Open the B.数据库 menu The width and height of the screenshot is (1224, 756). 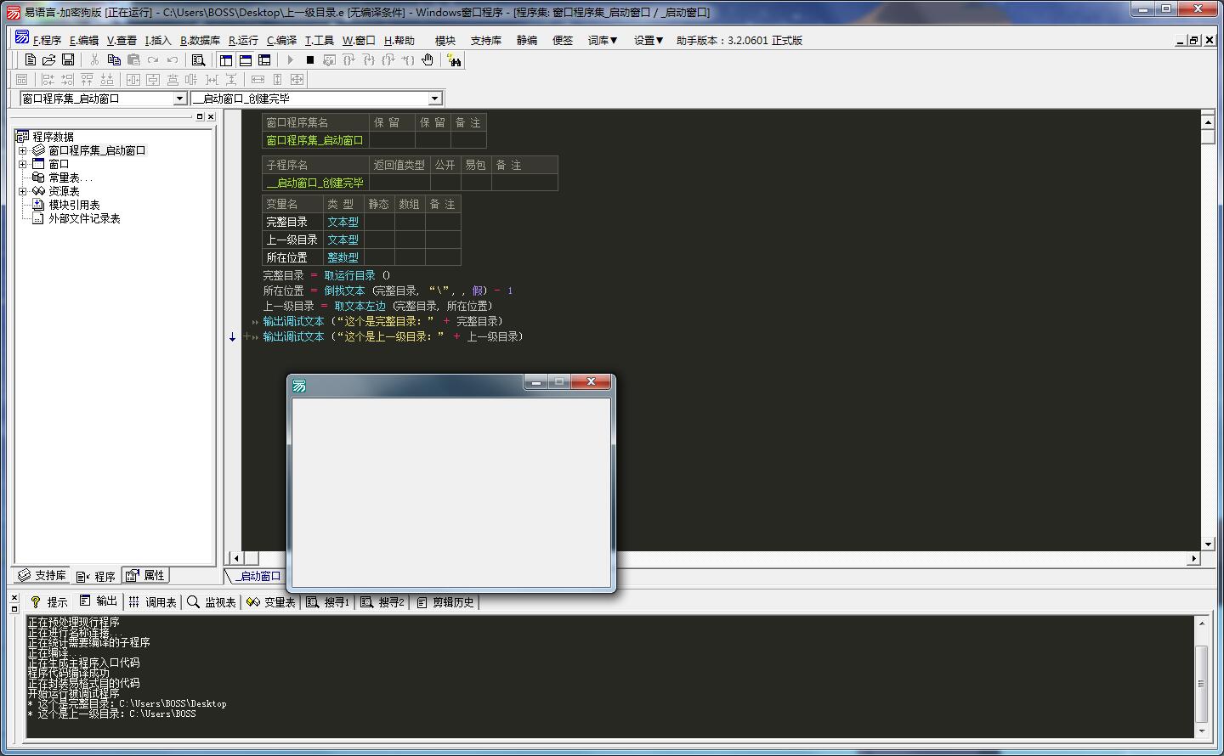200,40
